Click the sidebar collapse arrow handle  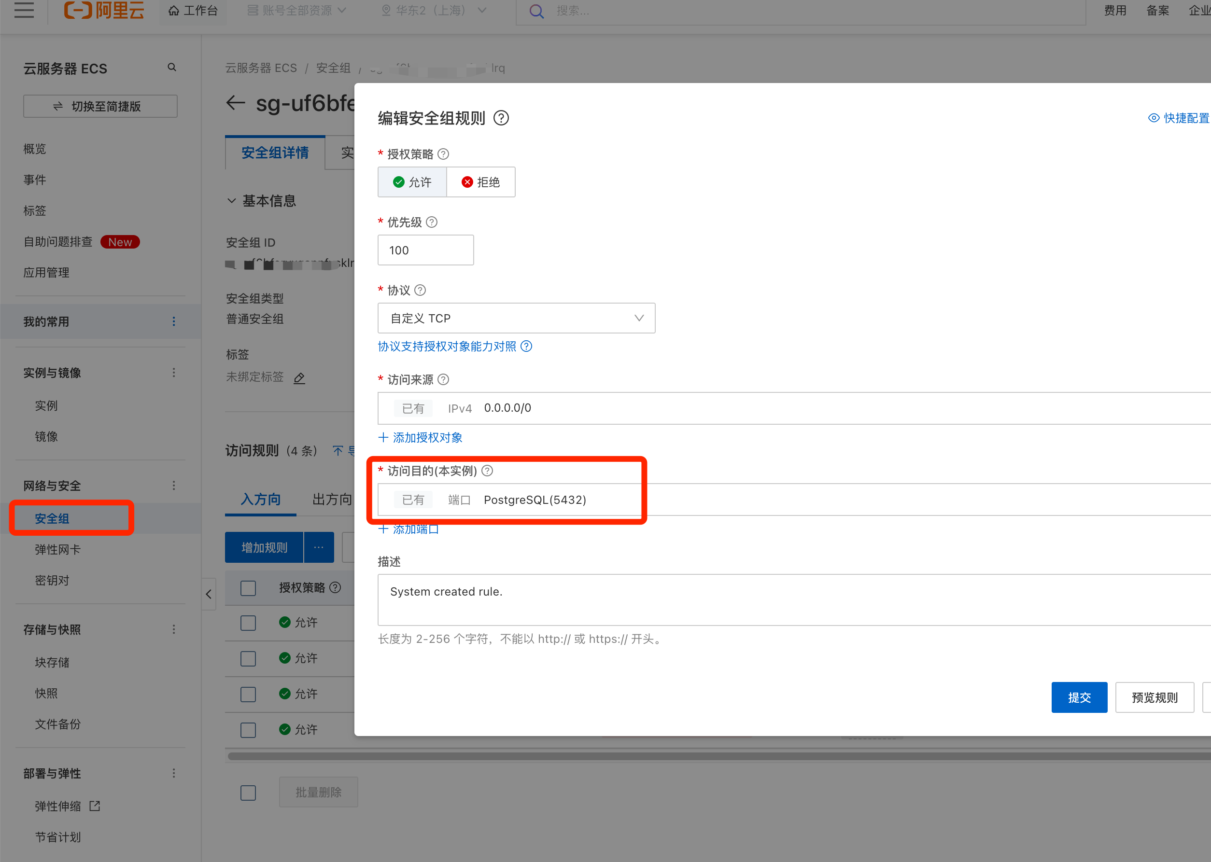tap(209, 594)
